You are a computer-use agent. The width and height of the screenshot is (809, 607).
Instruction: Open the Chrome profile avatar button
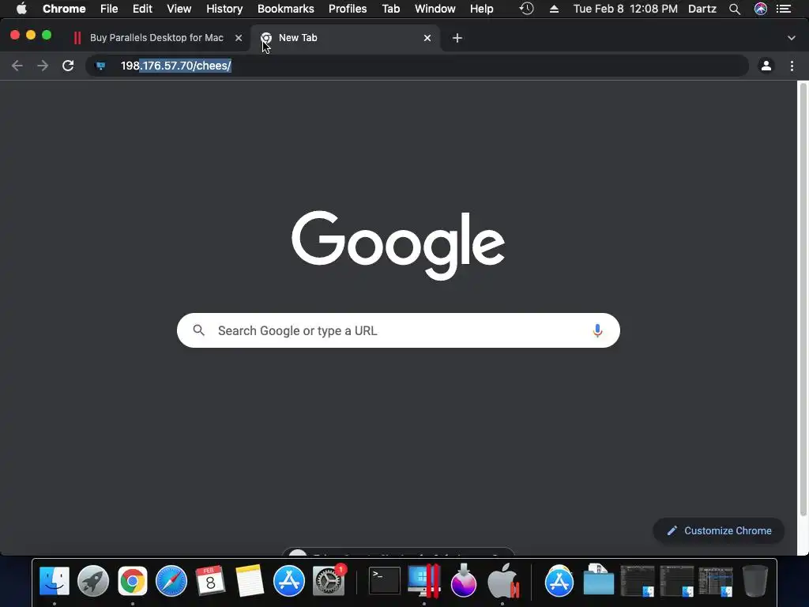[x=766, y=66]
